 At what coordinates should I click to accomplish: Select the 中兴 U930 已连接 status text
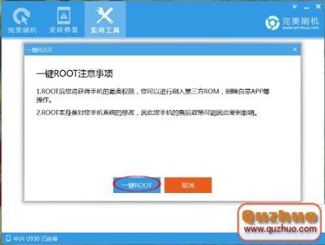click(35, 239)
